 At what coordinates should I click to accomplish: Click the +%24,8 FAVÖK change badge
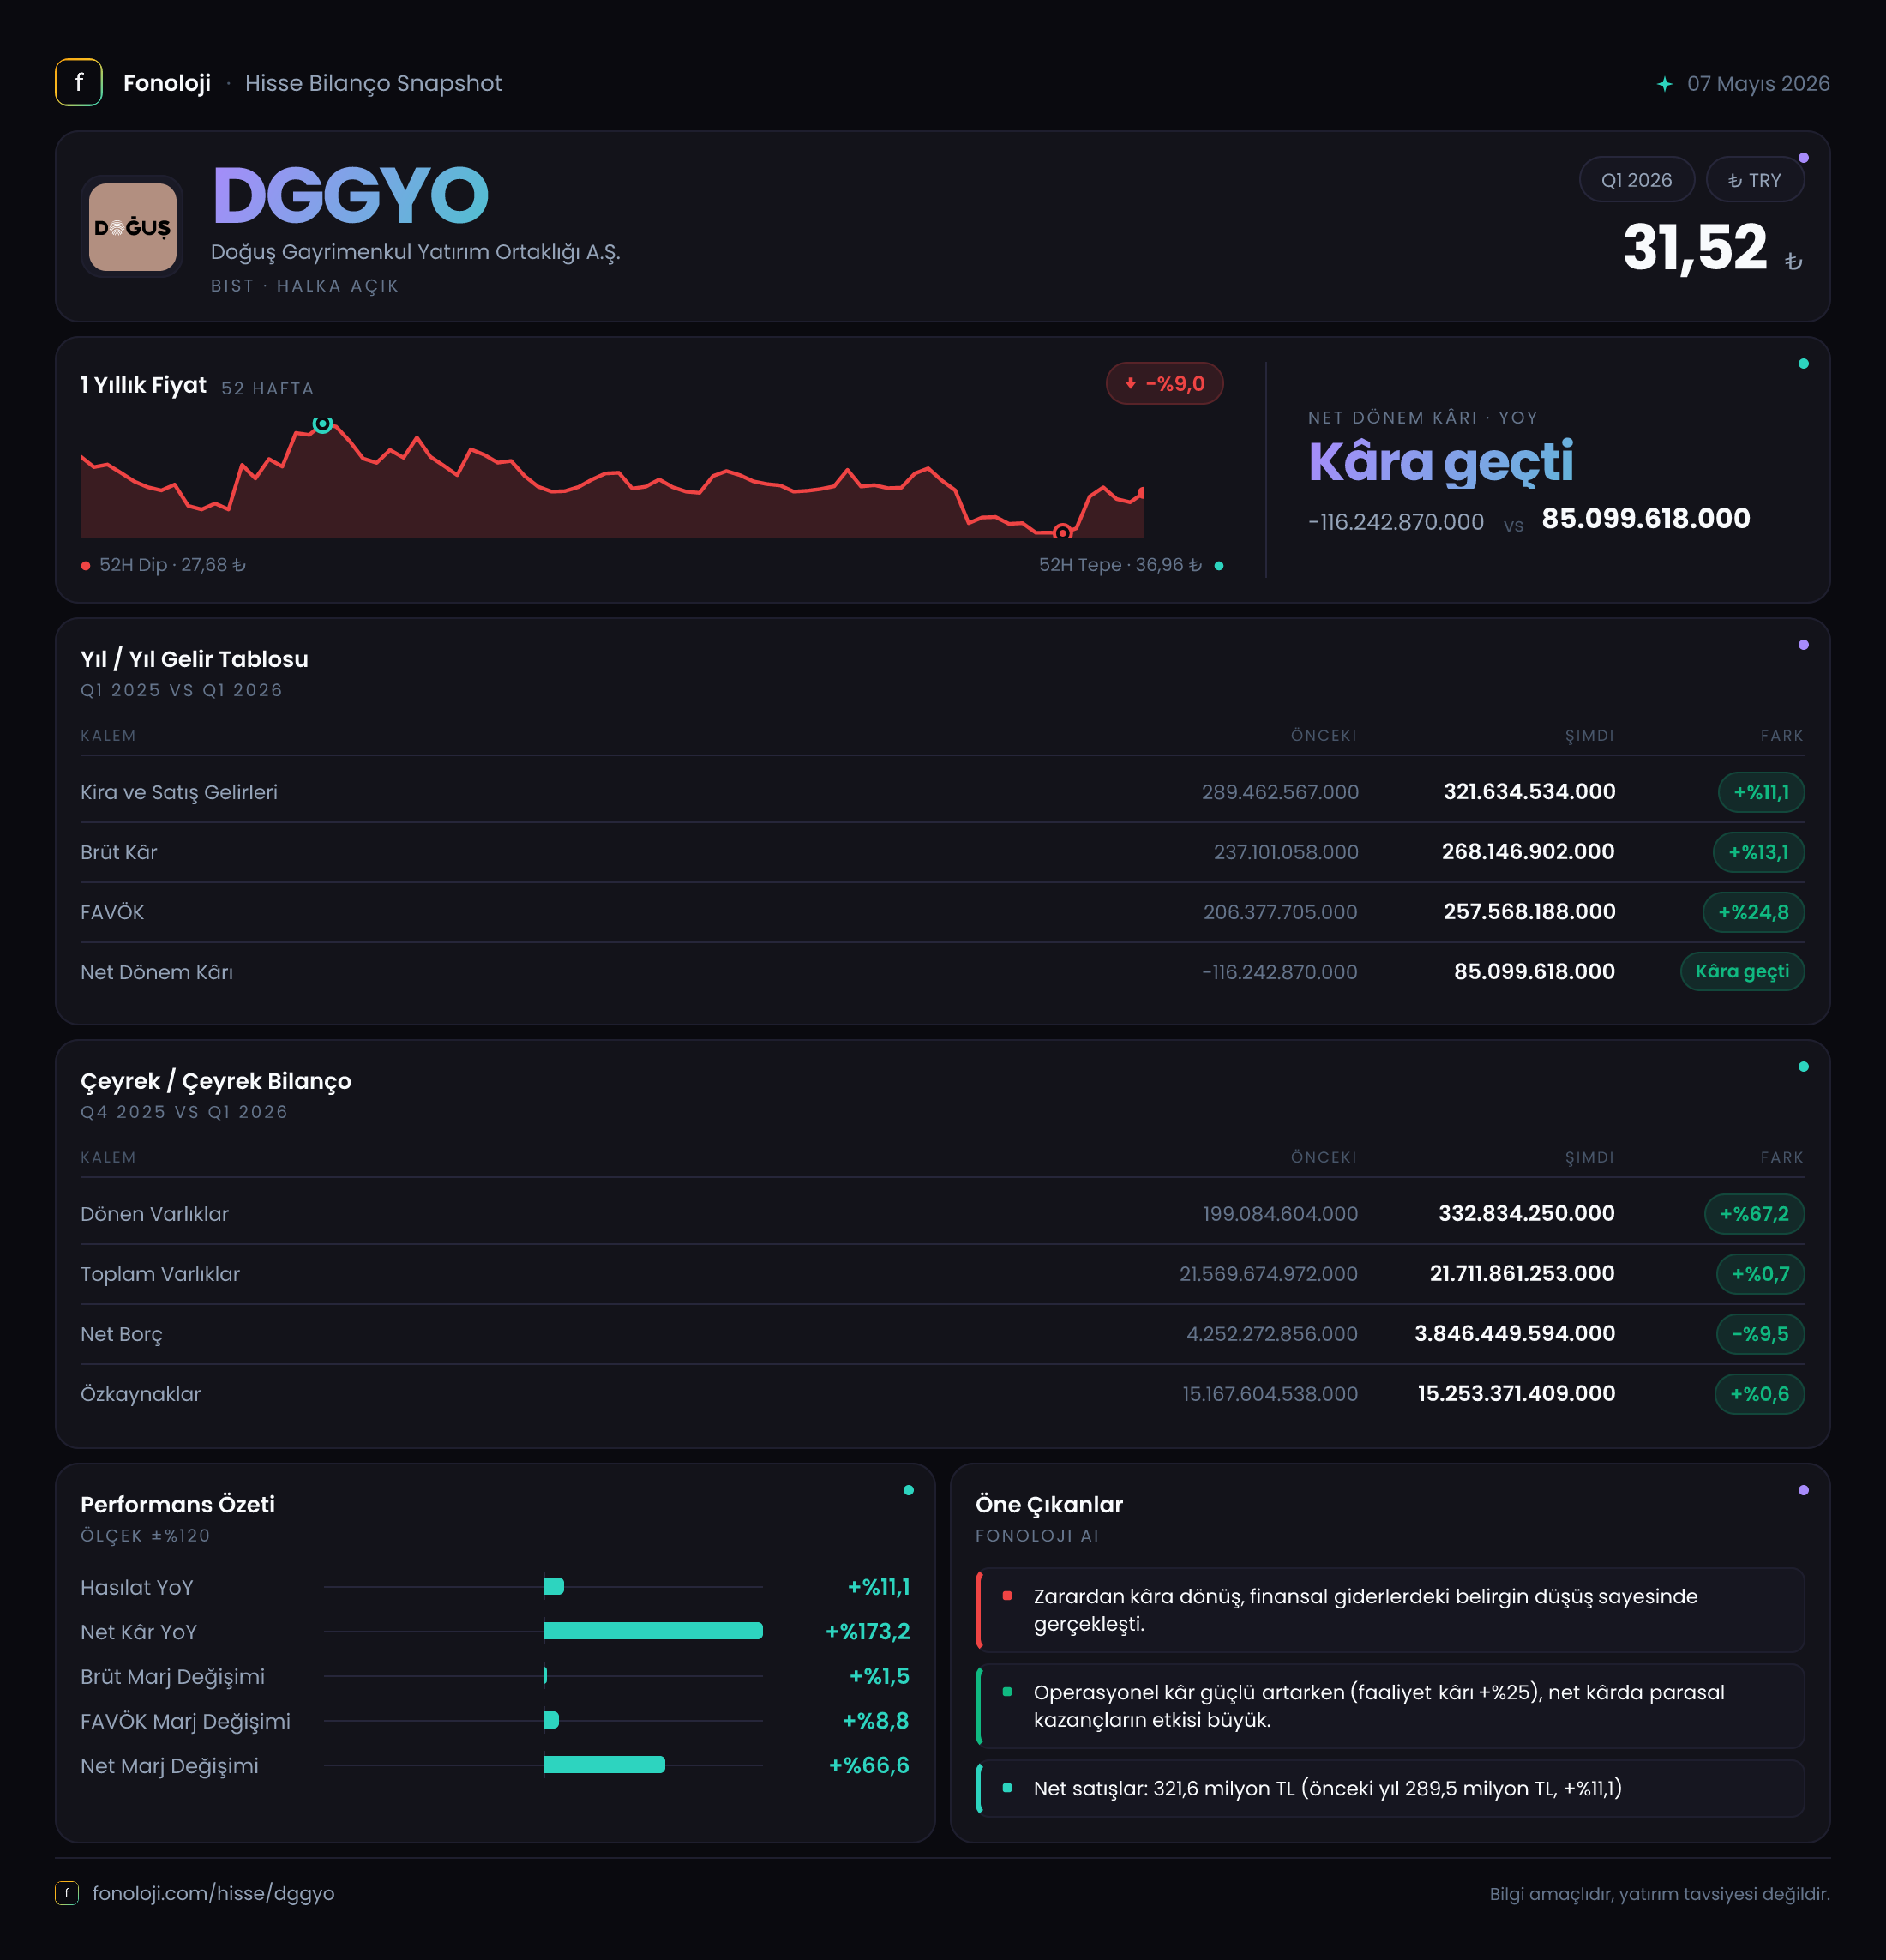tap(1753, 912)
